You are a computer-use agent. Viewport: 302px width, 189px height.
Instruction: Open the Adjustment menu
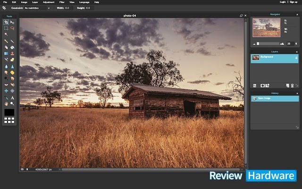(49, 2)
